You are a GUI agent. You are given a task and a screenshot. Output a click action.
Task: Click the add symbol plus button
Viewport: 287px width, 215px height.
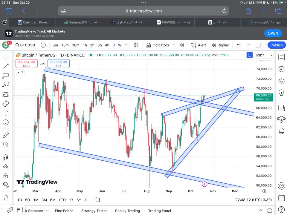pyautogui.click(x=43, y=45)
